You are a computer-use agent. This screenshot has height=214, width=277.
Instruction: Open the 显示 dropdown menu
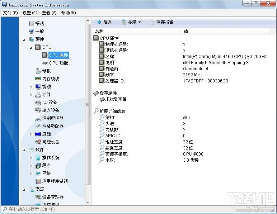[x=132, y=22]
